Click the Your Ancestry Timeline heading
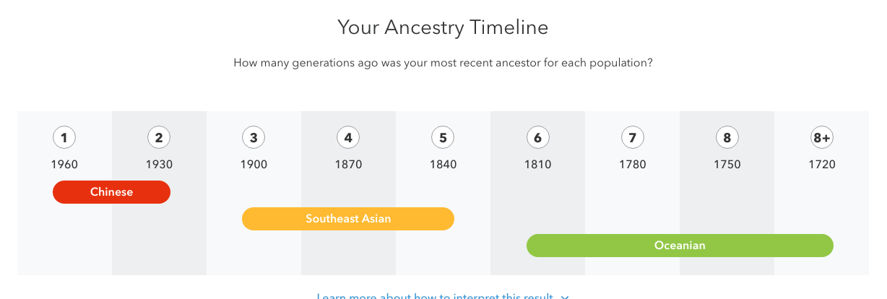 (x=443, y=28)
